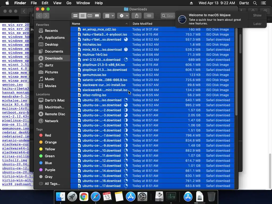Open the Welcome to macOS Mojave notification
Screen dimensions: 272x204
pos(212,19)
